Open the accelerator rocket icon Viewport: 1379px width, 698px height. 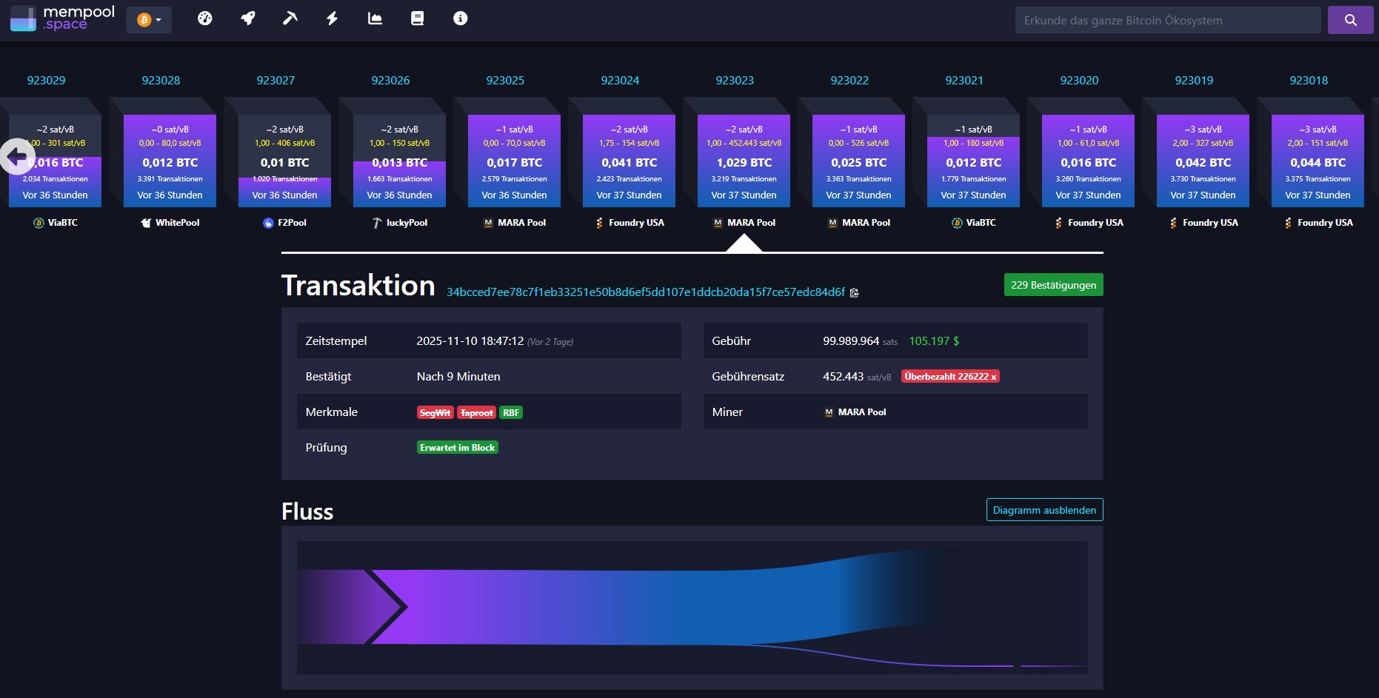[x=248, y=19]
